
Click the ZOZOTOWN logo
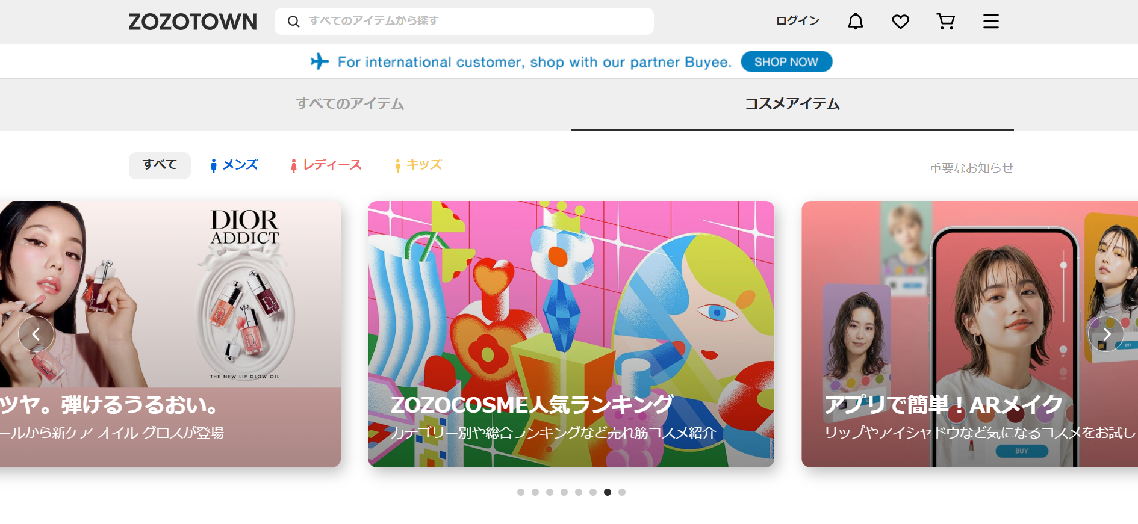[x=193, y=22]
